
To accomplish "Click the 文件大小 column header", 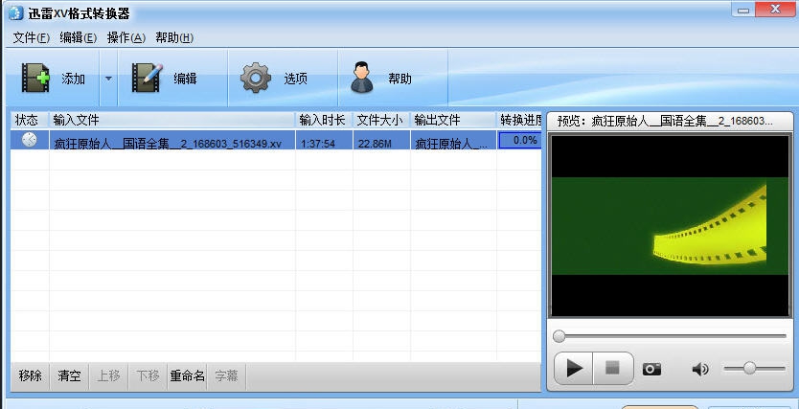I will [x=381, y=120].
